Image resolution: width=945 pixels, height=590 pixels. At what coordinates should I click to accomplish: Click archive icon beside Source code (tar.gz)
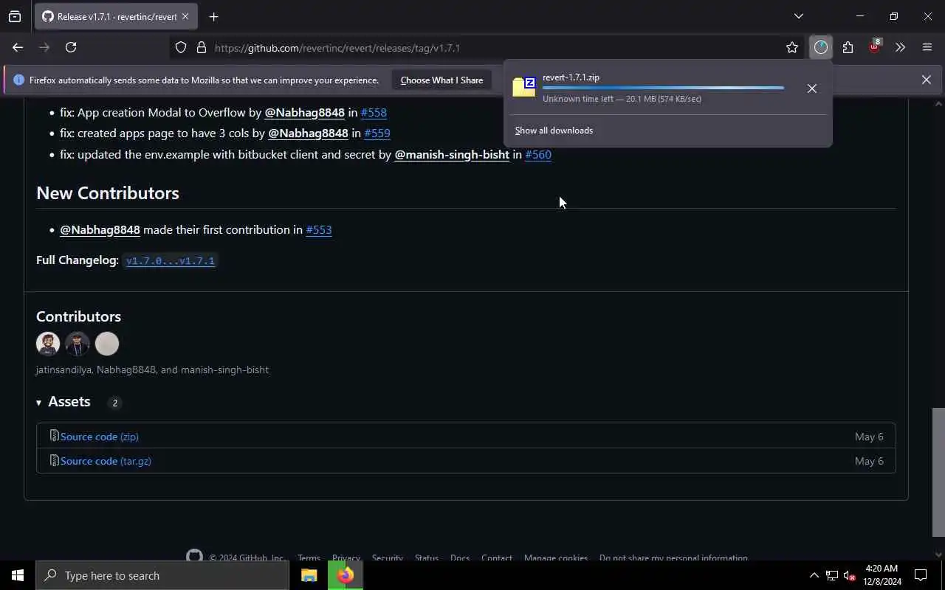(54, 460)
